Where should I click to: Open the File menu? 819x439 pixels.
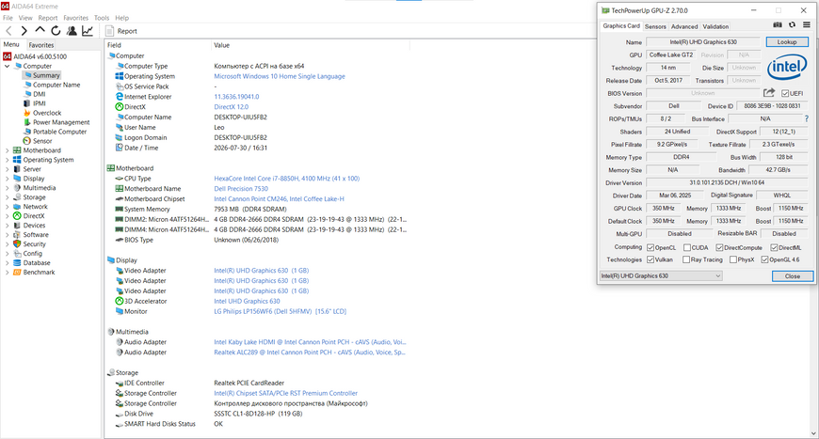[x=8, y=18]
